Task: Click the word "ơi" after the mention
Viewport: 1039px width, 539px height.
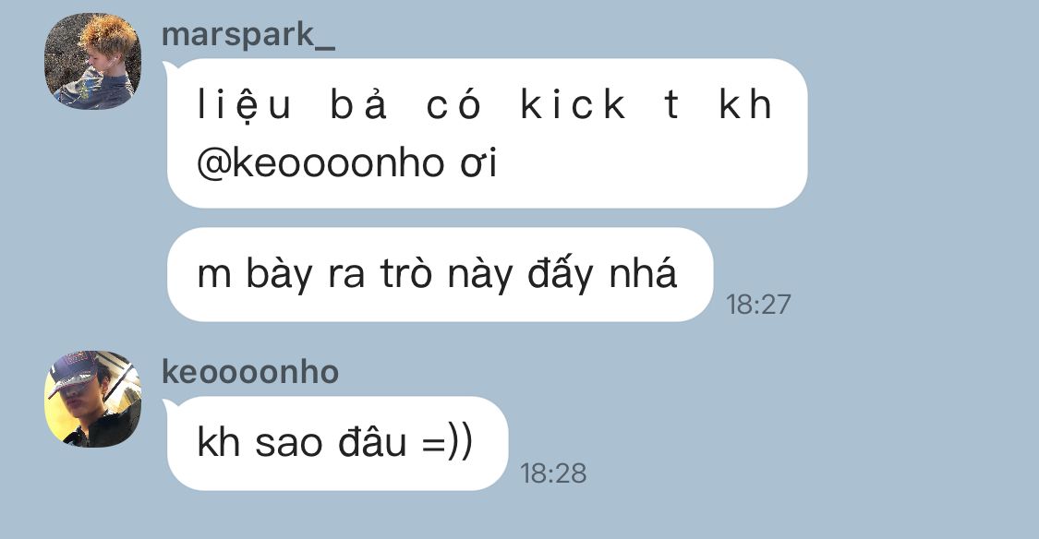Action: click(478, 163)
